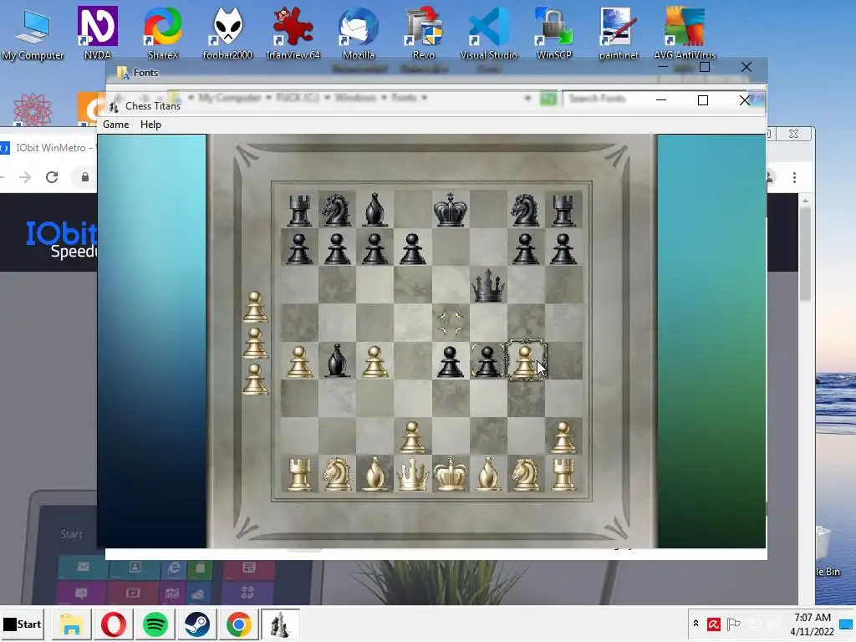
Task: Click the IObit WinMetro browser tab
Action: (48, 148)
